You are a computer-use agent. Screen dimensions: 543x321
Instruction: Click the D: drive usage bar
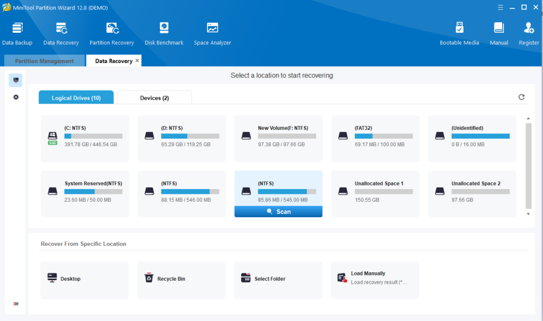(190, 136)
